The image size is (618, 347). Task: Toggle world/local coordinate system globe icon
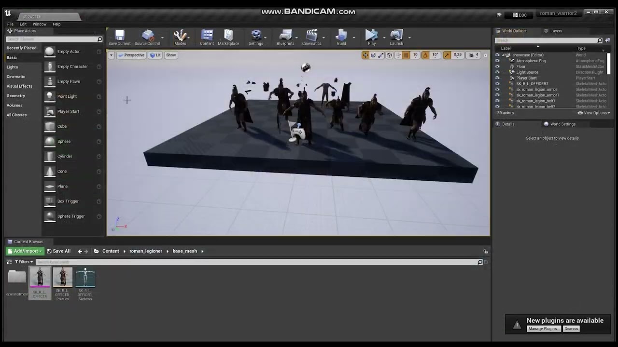coord(390,55)
